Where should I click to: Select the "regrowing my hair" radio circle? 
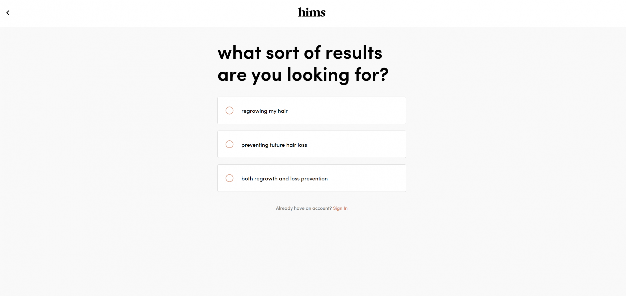pyautogui.click(x=229, y=111)
